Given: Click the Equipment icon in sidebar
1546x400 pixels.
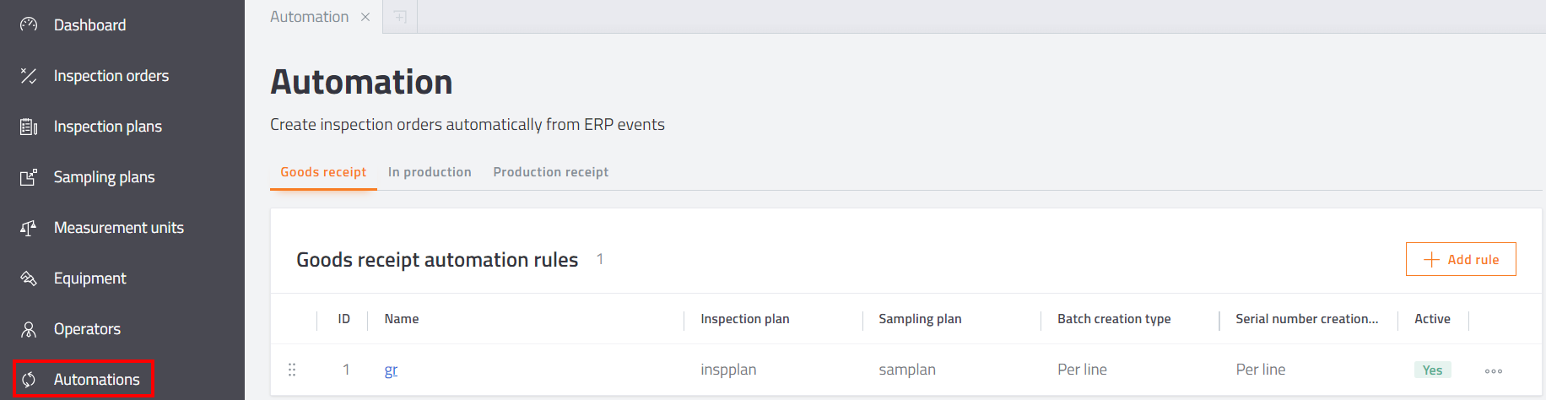Looking at the screenshot, I should [29, 278].
